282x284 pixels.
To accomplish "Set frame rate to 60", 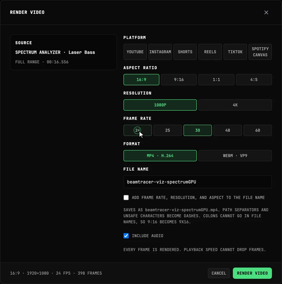I will coord(258,130).
